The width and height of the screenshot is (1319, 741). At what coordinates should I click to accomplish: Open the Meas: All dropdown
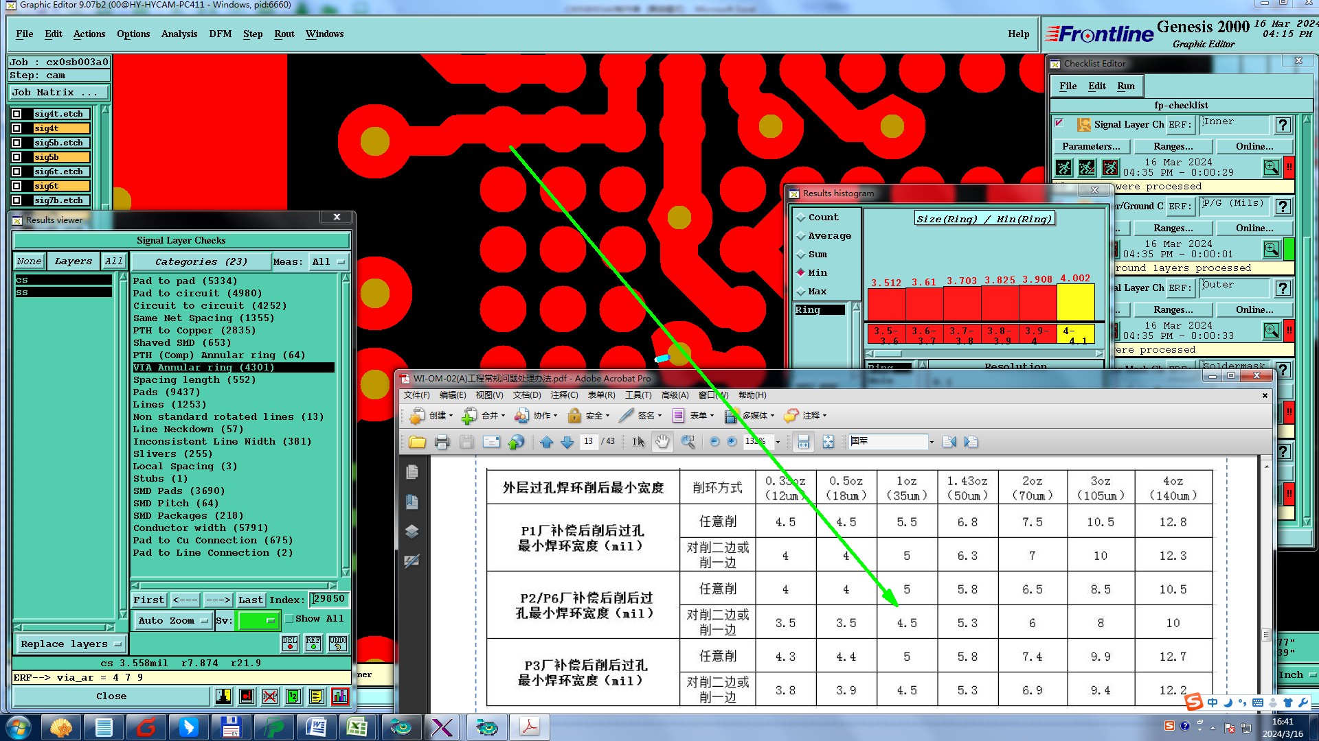(329, 262)
